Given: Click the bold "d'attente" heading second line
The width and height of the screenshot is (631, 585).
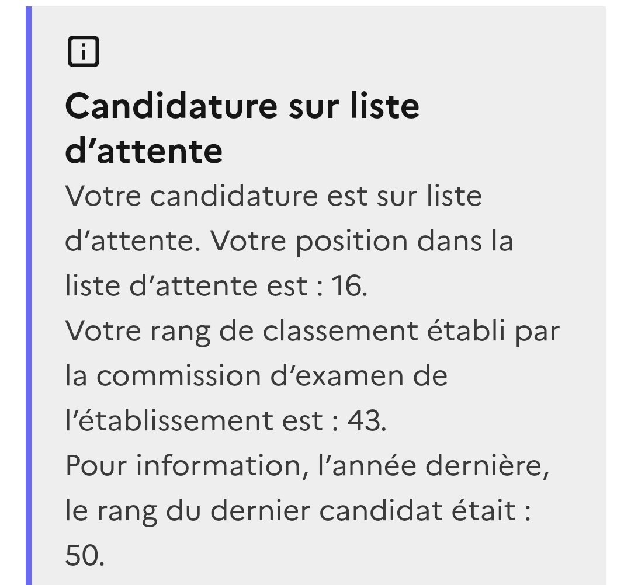Looking at the screenshot, I should pos(144,151).
